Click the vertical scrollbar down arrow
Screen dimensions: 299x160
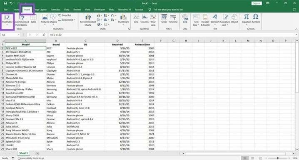click(x=297, y=150)
